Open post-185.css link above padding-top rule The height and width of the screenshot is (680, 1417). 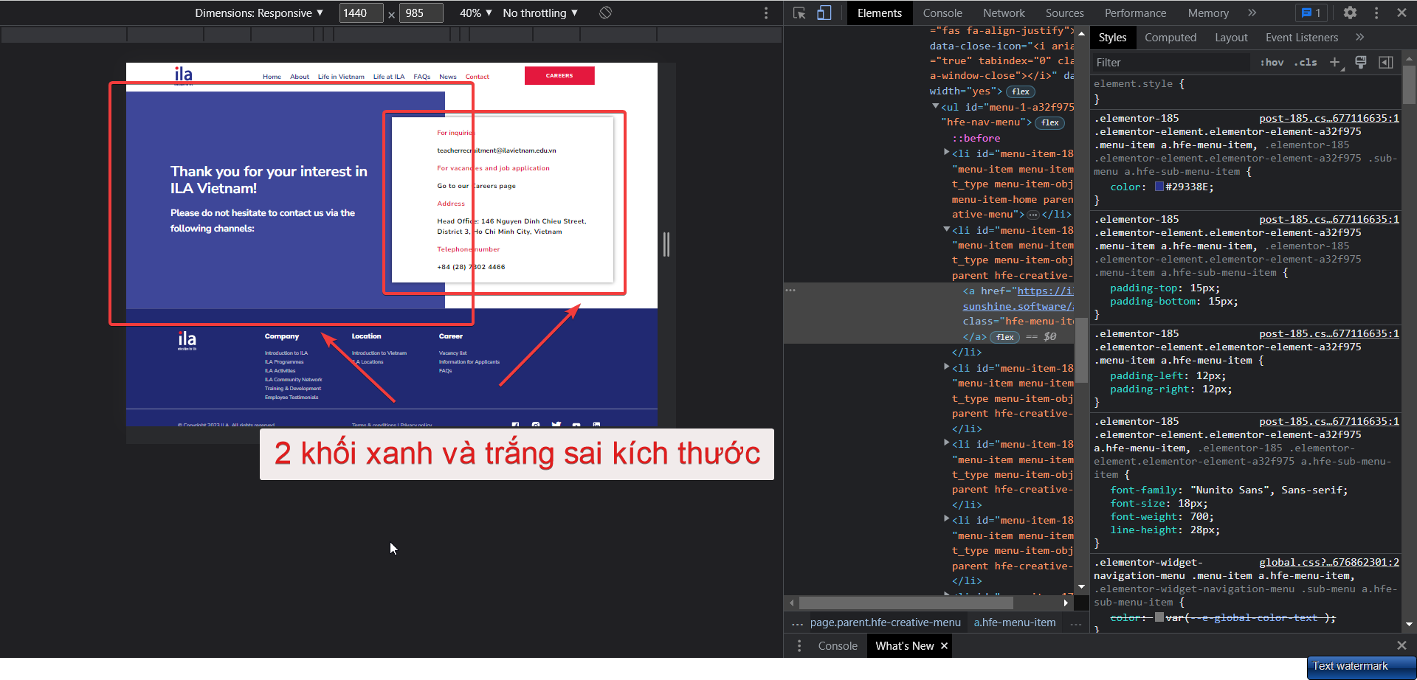(x=1328, y=219)
